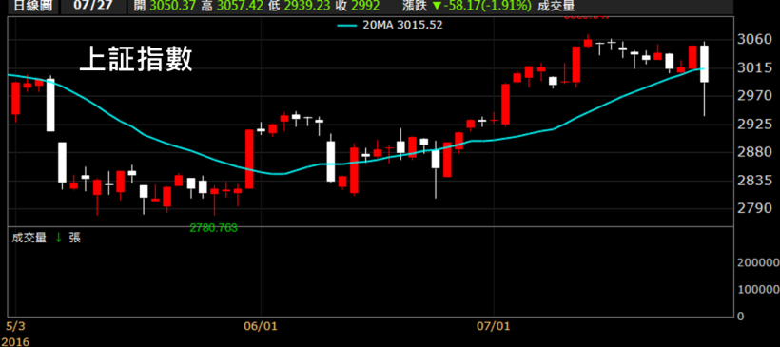Click the last white candlestick on 07/27

click(x=705, y=64)
